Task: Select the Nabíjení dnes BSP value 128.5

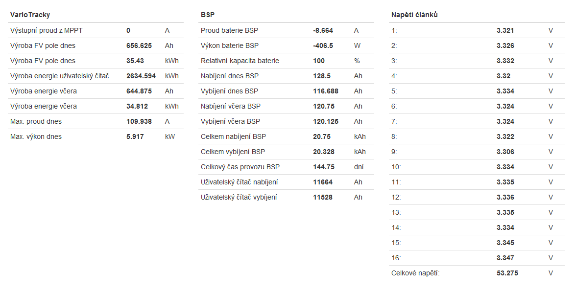Action: (x=322, y=76)
